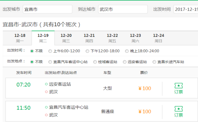Filter by 晚上18:00-24:00 departure time
Viewport: 198px width, 122px height.
click(127, 51)
